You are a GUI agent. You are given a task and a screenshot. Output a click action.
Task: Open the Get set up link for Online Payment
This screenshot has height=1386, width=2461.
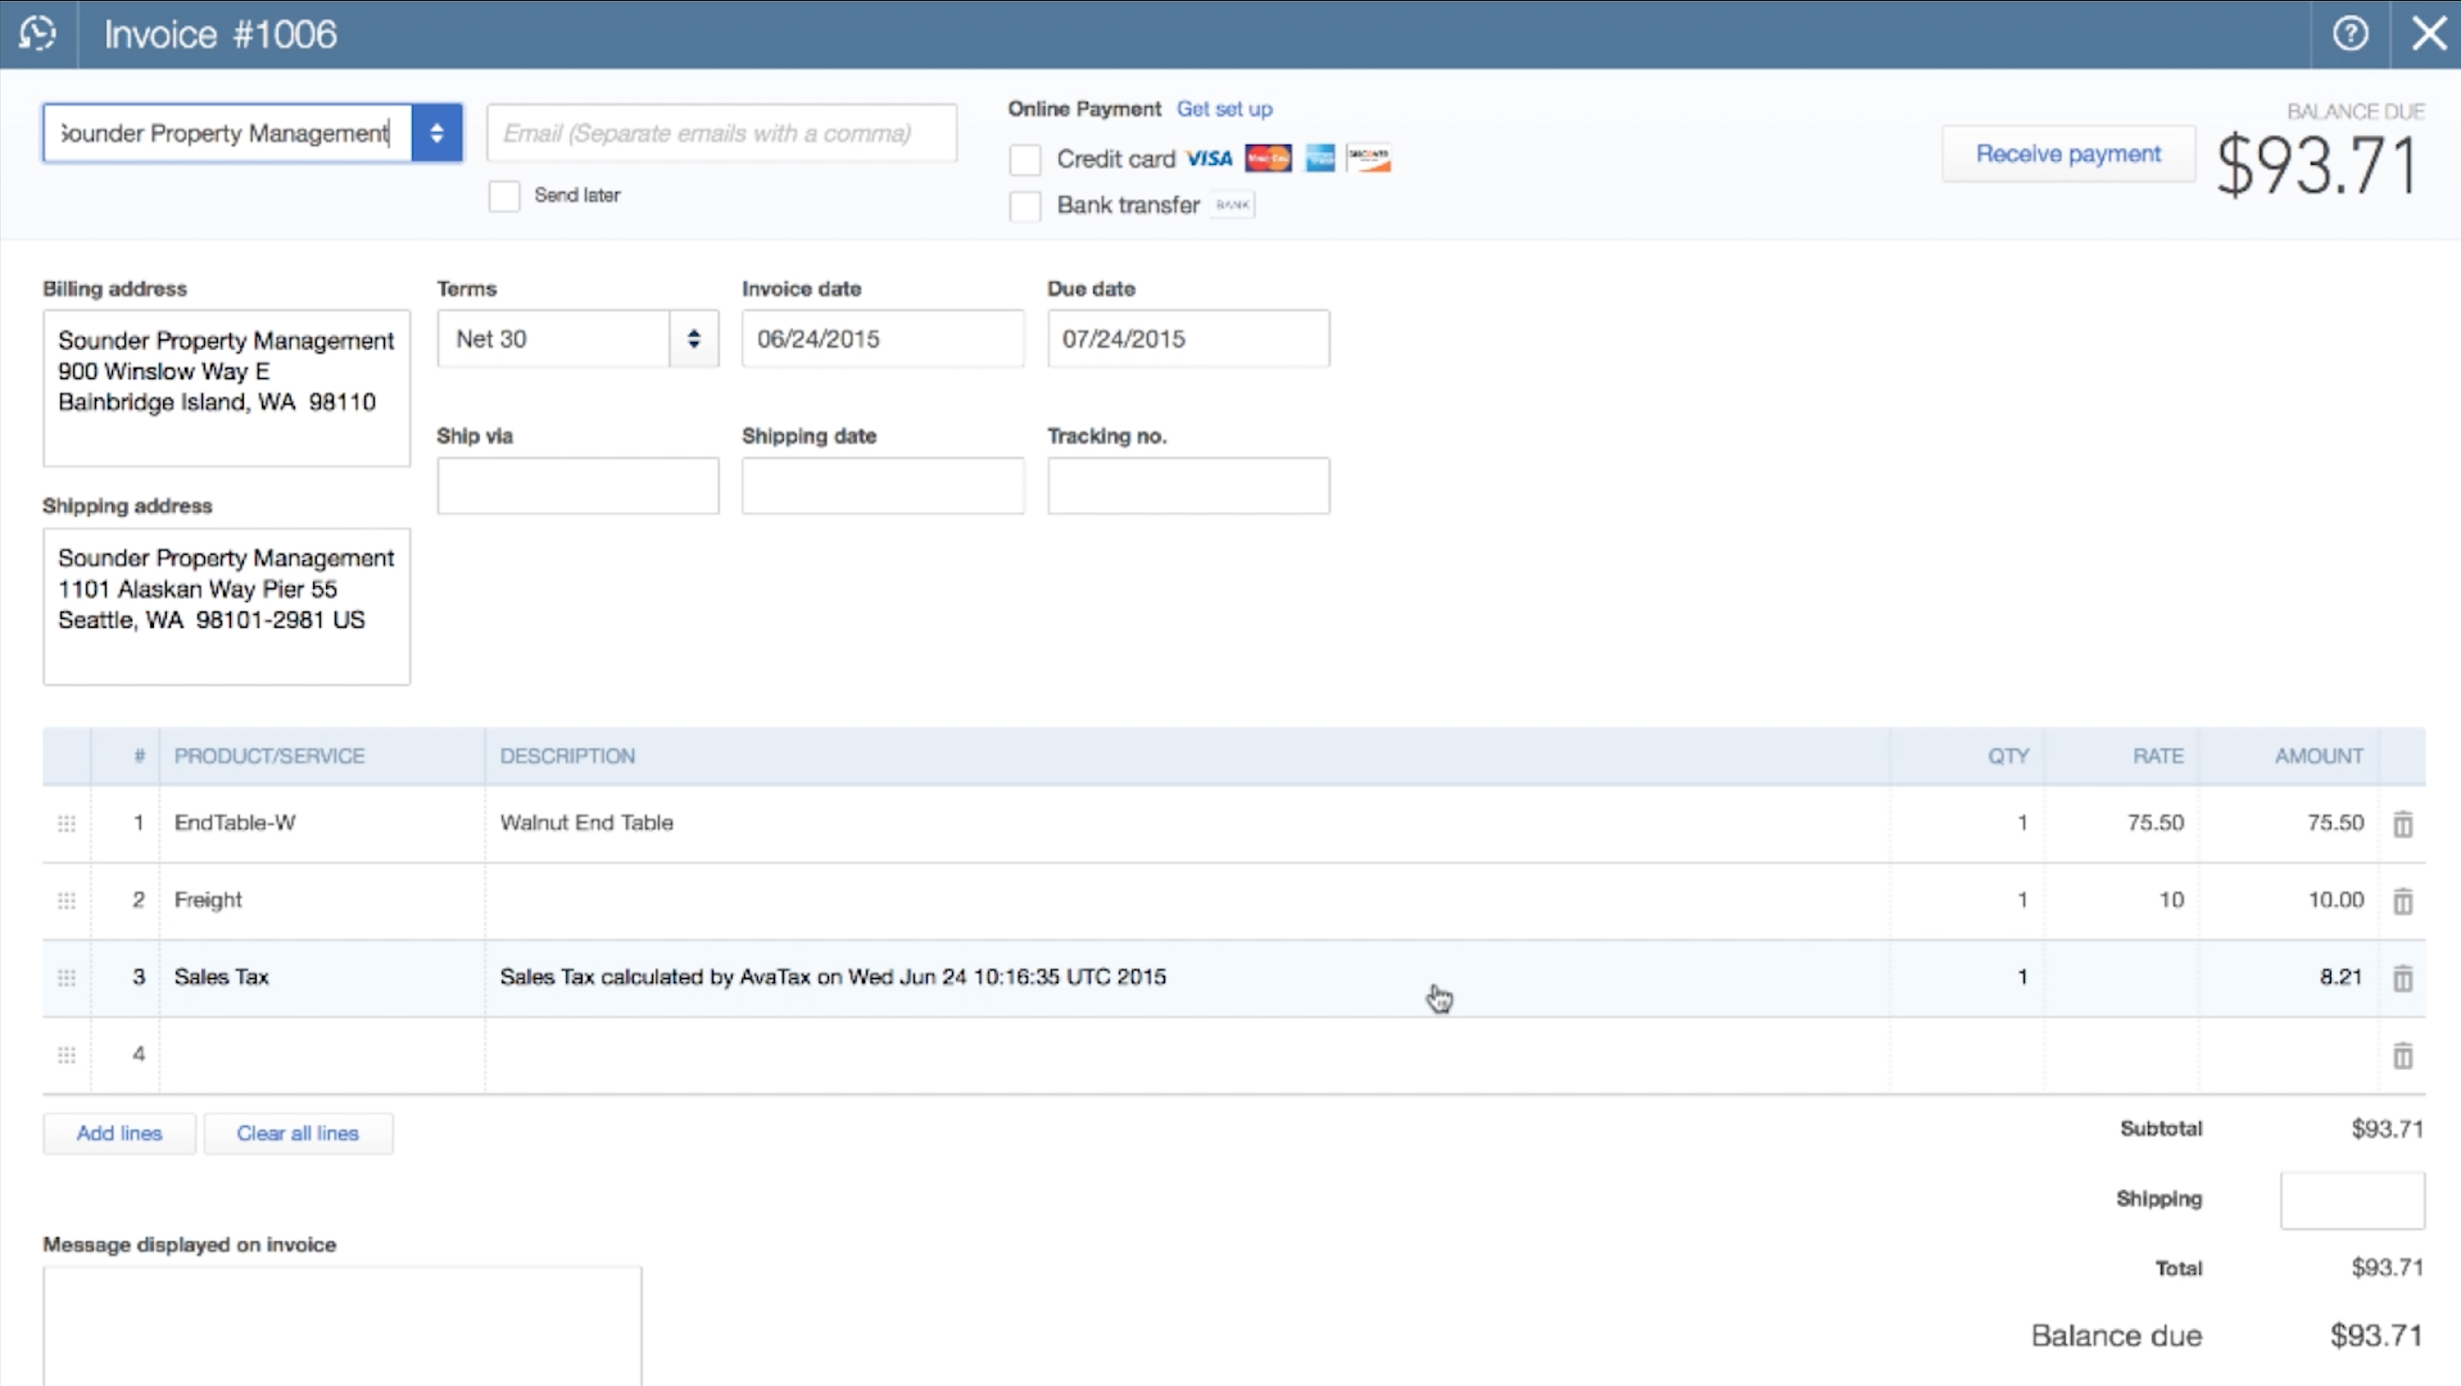tap(1224, 108)
